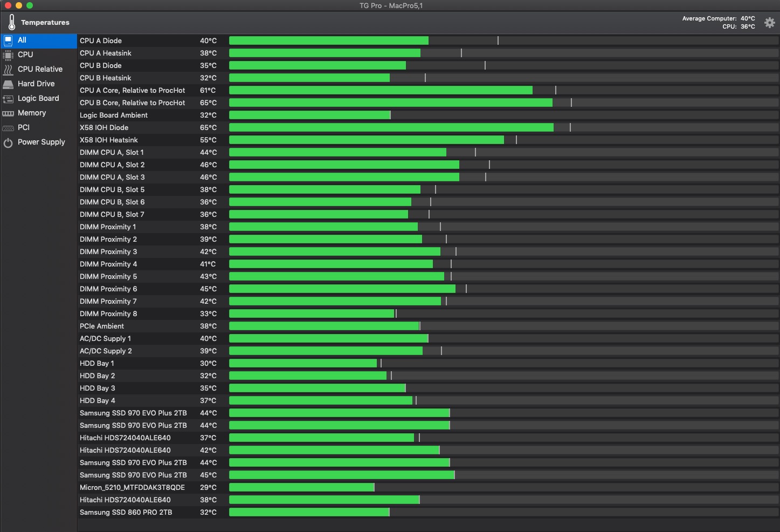This screenshot has height=532, width=780.
Task: Click the DIMM Proximity 4 sensor name
Action: [108, 264]
